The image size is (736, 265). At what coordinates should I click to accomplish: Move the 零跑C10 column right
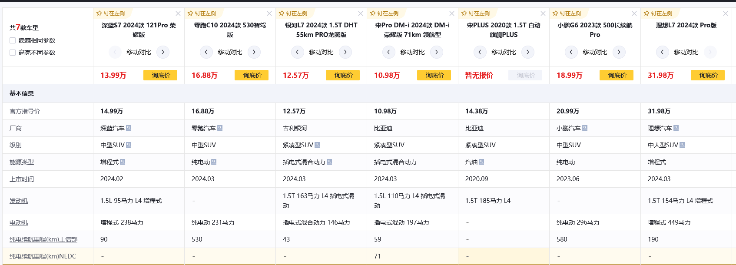[254, 52]
